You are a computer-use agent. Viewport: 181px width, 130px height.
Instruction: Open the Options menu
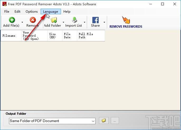point(32,12)
